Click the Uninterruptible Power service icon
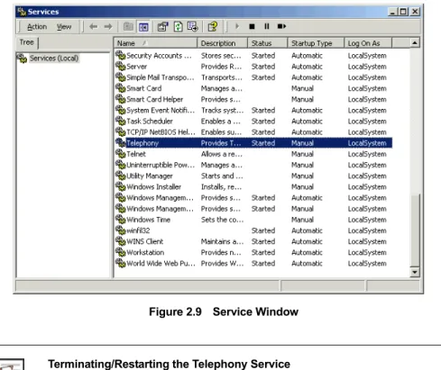This screenshot has width=441, height=370. (121, 165)
